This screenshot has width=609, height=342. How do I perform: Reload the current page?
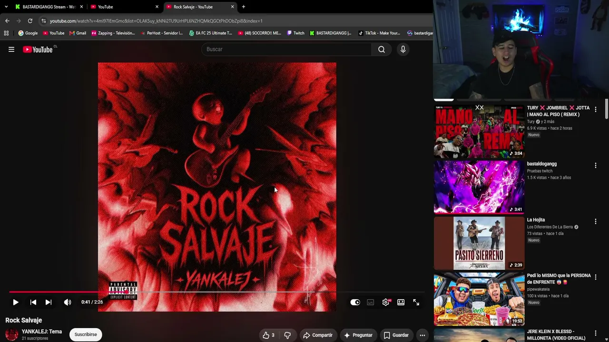click(30, 21)
